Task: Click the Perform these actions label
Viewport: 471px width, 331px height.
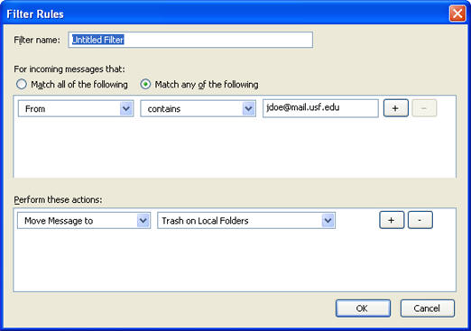Action: coord(58,199)
